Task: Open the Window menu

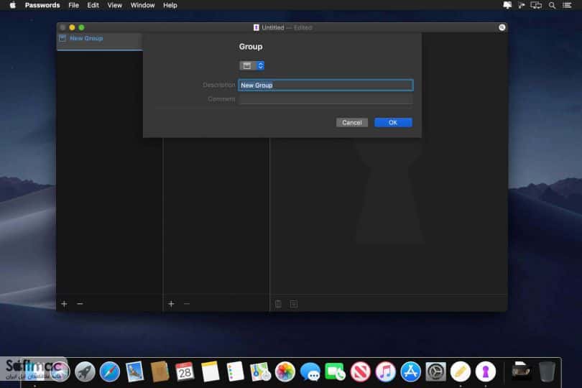Action: 142,5
